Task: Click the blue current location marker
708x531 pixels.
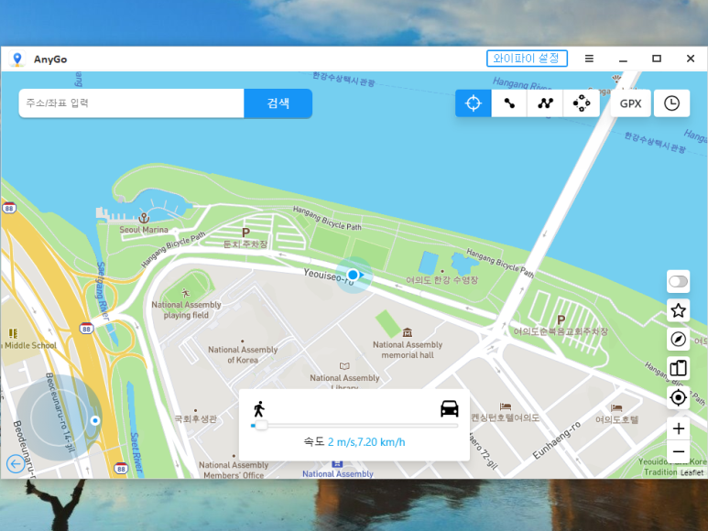Action: [x=354, y=275]
